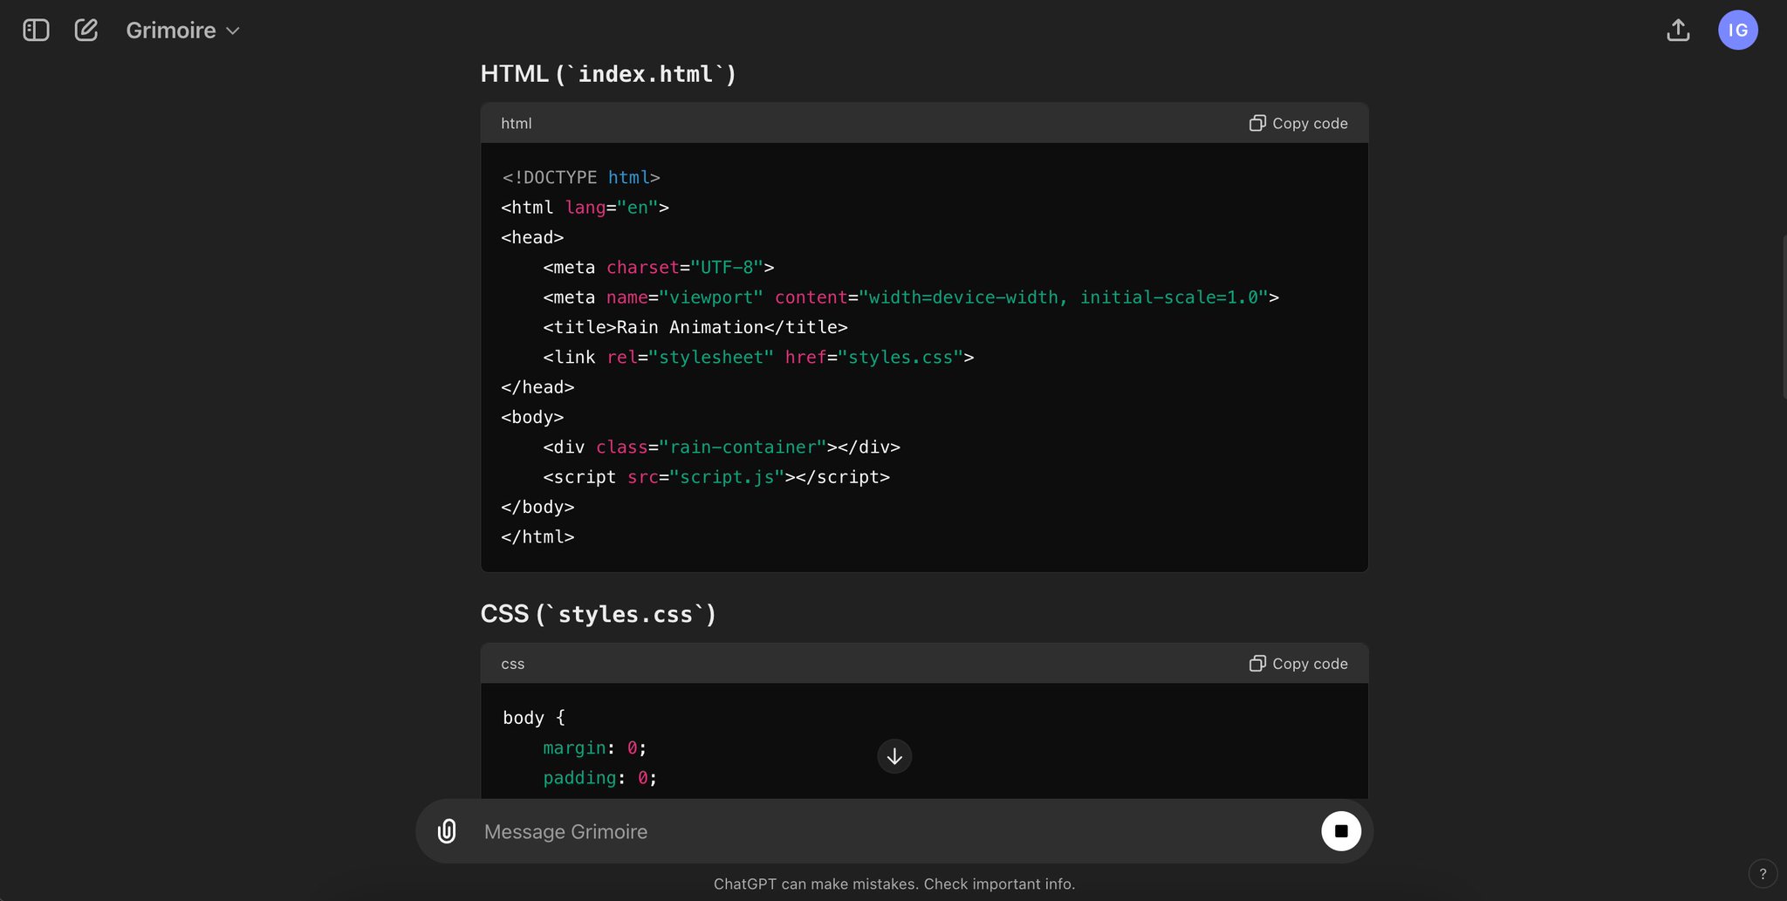Click the title Rain Animation line
The image size is (1787, 901).
coord(695,327)
